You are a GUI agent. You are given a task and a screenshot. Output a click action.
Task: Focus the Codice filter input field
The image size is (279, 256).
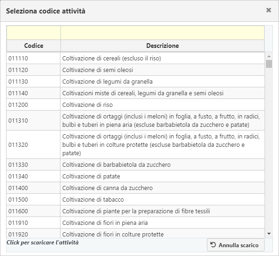[x=33, y=33]
